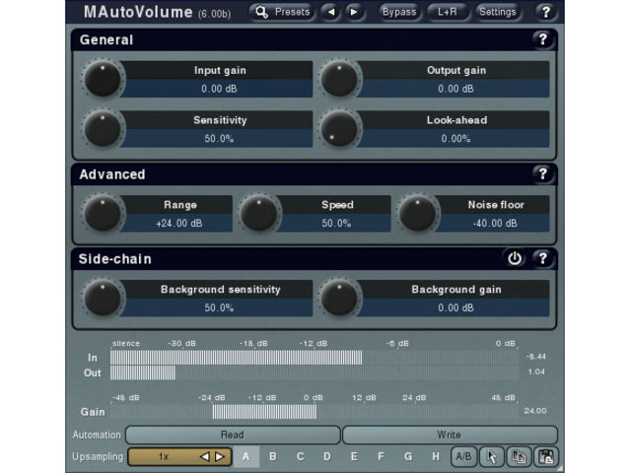Screen dimensions: 631x473
Task: Enable automation Write mode
Action: click(450, 435)
